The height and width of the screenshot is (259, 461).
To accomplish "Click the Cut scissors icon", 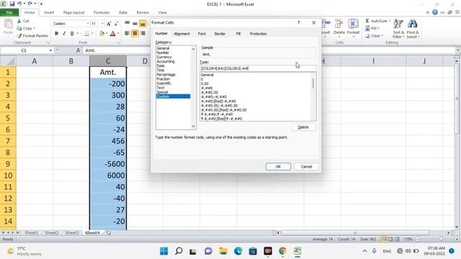I will click(x=19, y=21).
